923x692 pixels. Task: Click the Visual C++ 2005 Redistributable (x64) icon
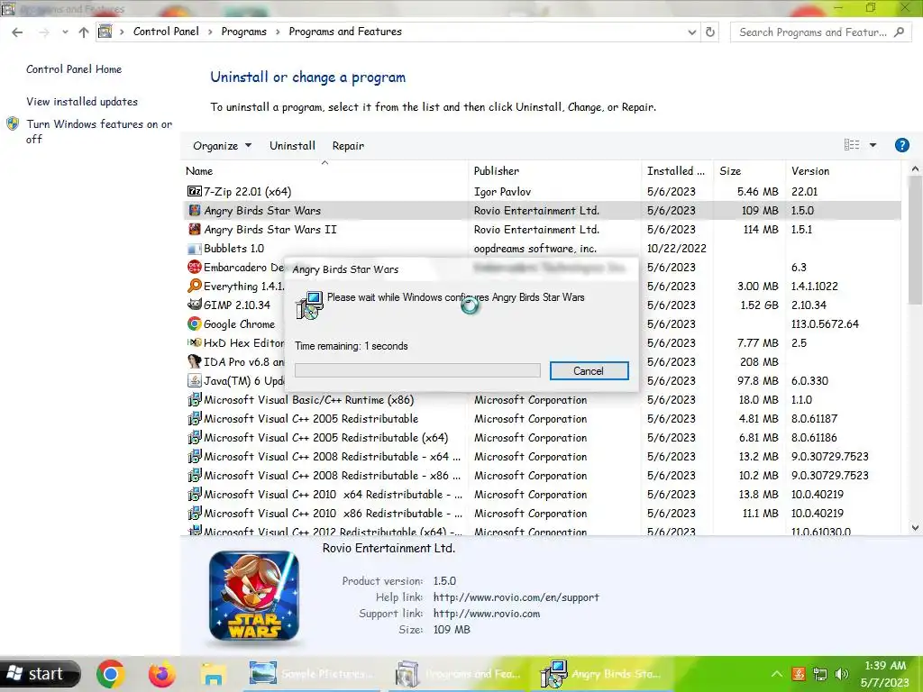coord(195,437)
